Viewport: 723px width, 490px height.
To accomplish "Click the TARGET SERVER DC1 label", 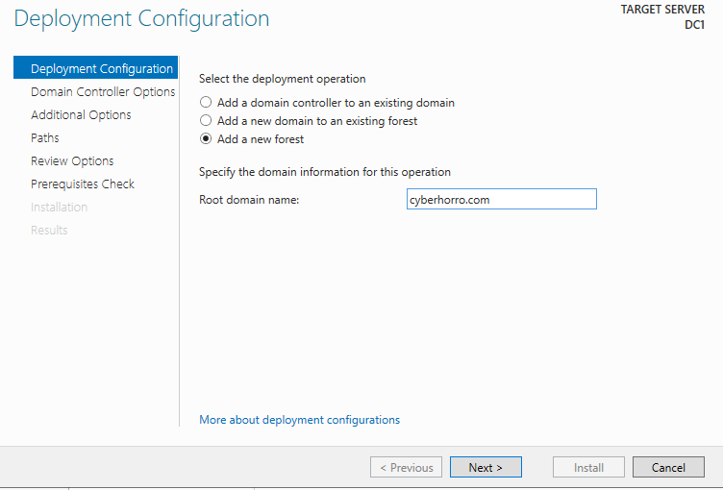I will [662, 16].
